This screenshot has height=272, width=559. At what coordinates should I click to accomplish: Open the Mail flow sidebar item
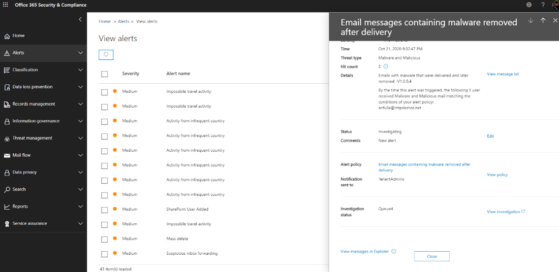tap(43, 155)
